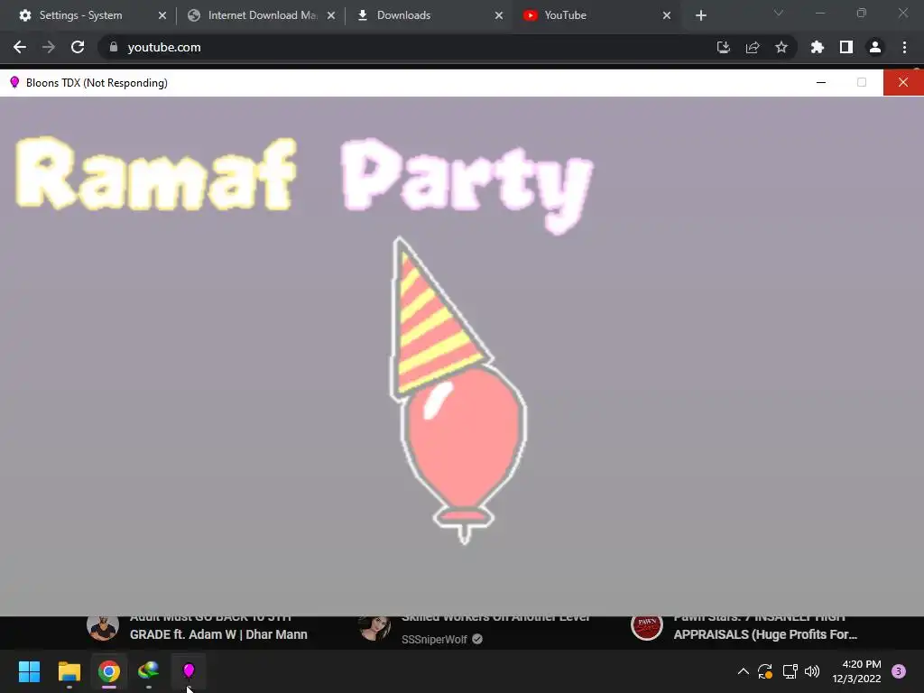Click the Bloons TDX title bar balloon icon
Screen dimensions: 924x693
point(14,82)
